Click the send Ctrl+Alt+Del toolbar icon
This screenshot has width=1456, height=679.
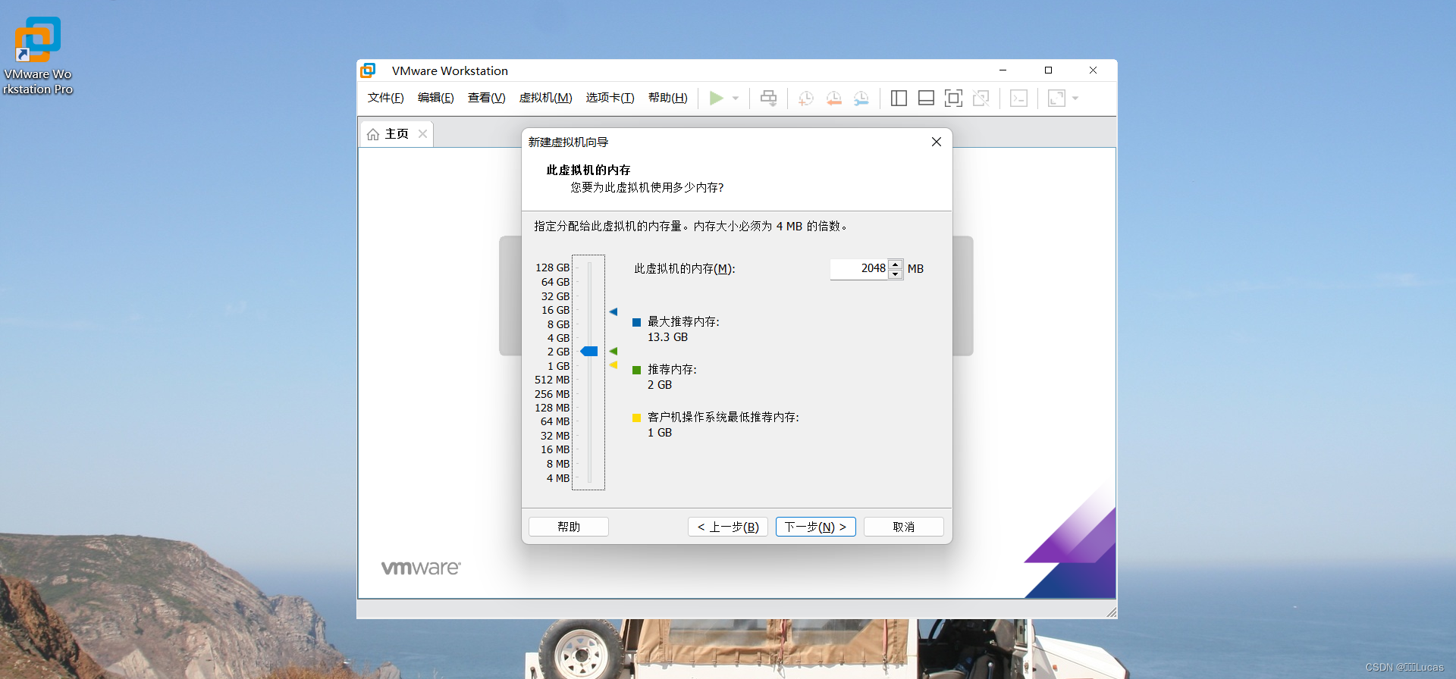pos(768,98)
